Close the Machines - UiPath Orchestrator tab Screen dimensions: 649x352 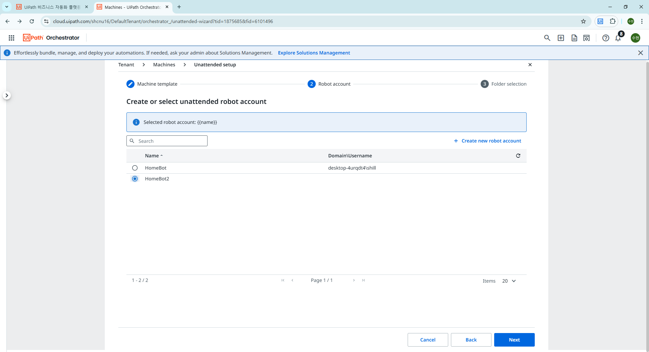167,7
